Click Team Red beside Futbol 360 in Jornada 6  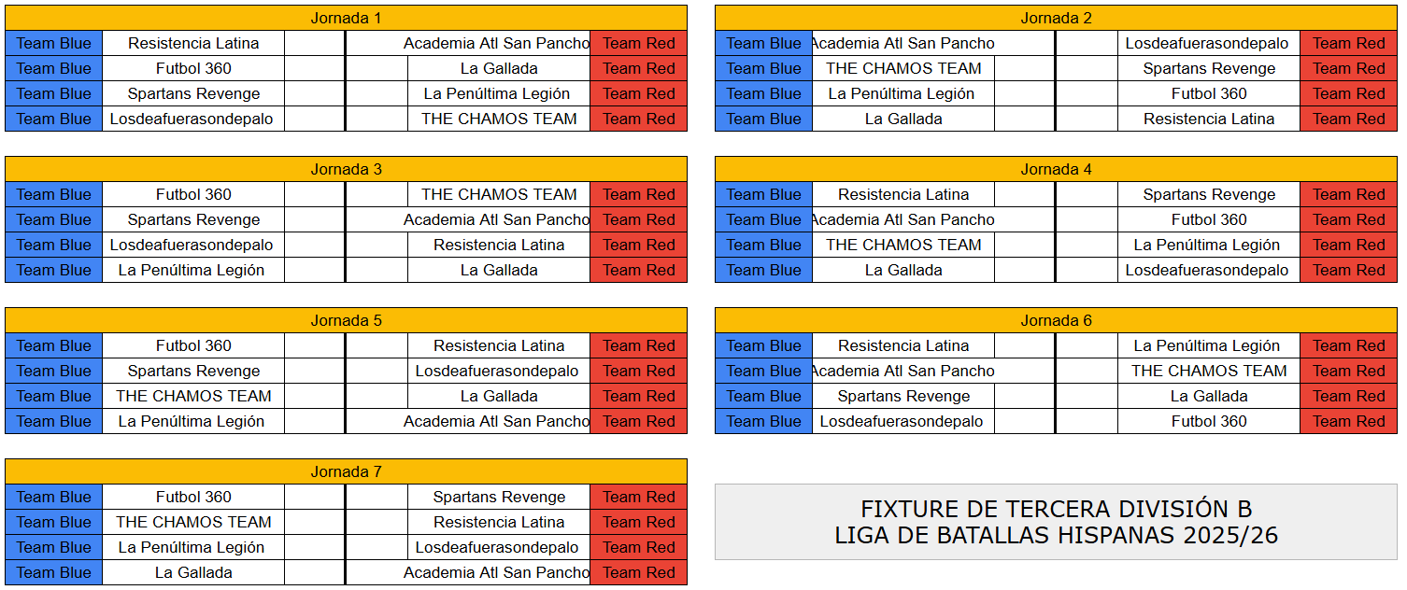[1348, 421]
